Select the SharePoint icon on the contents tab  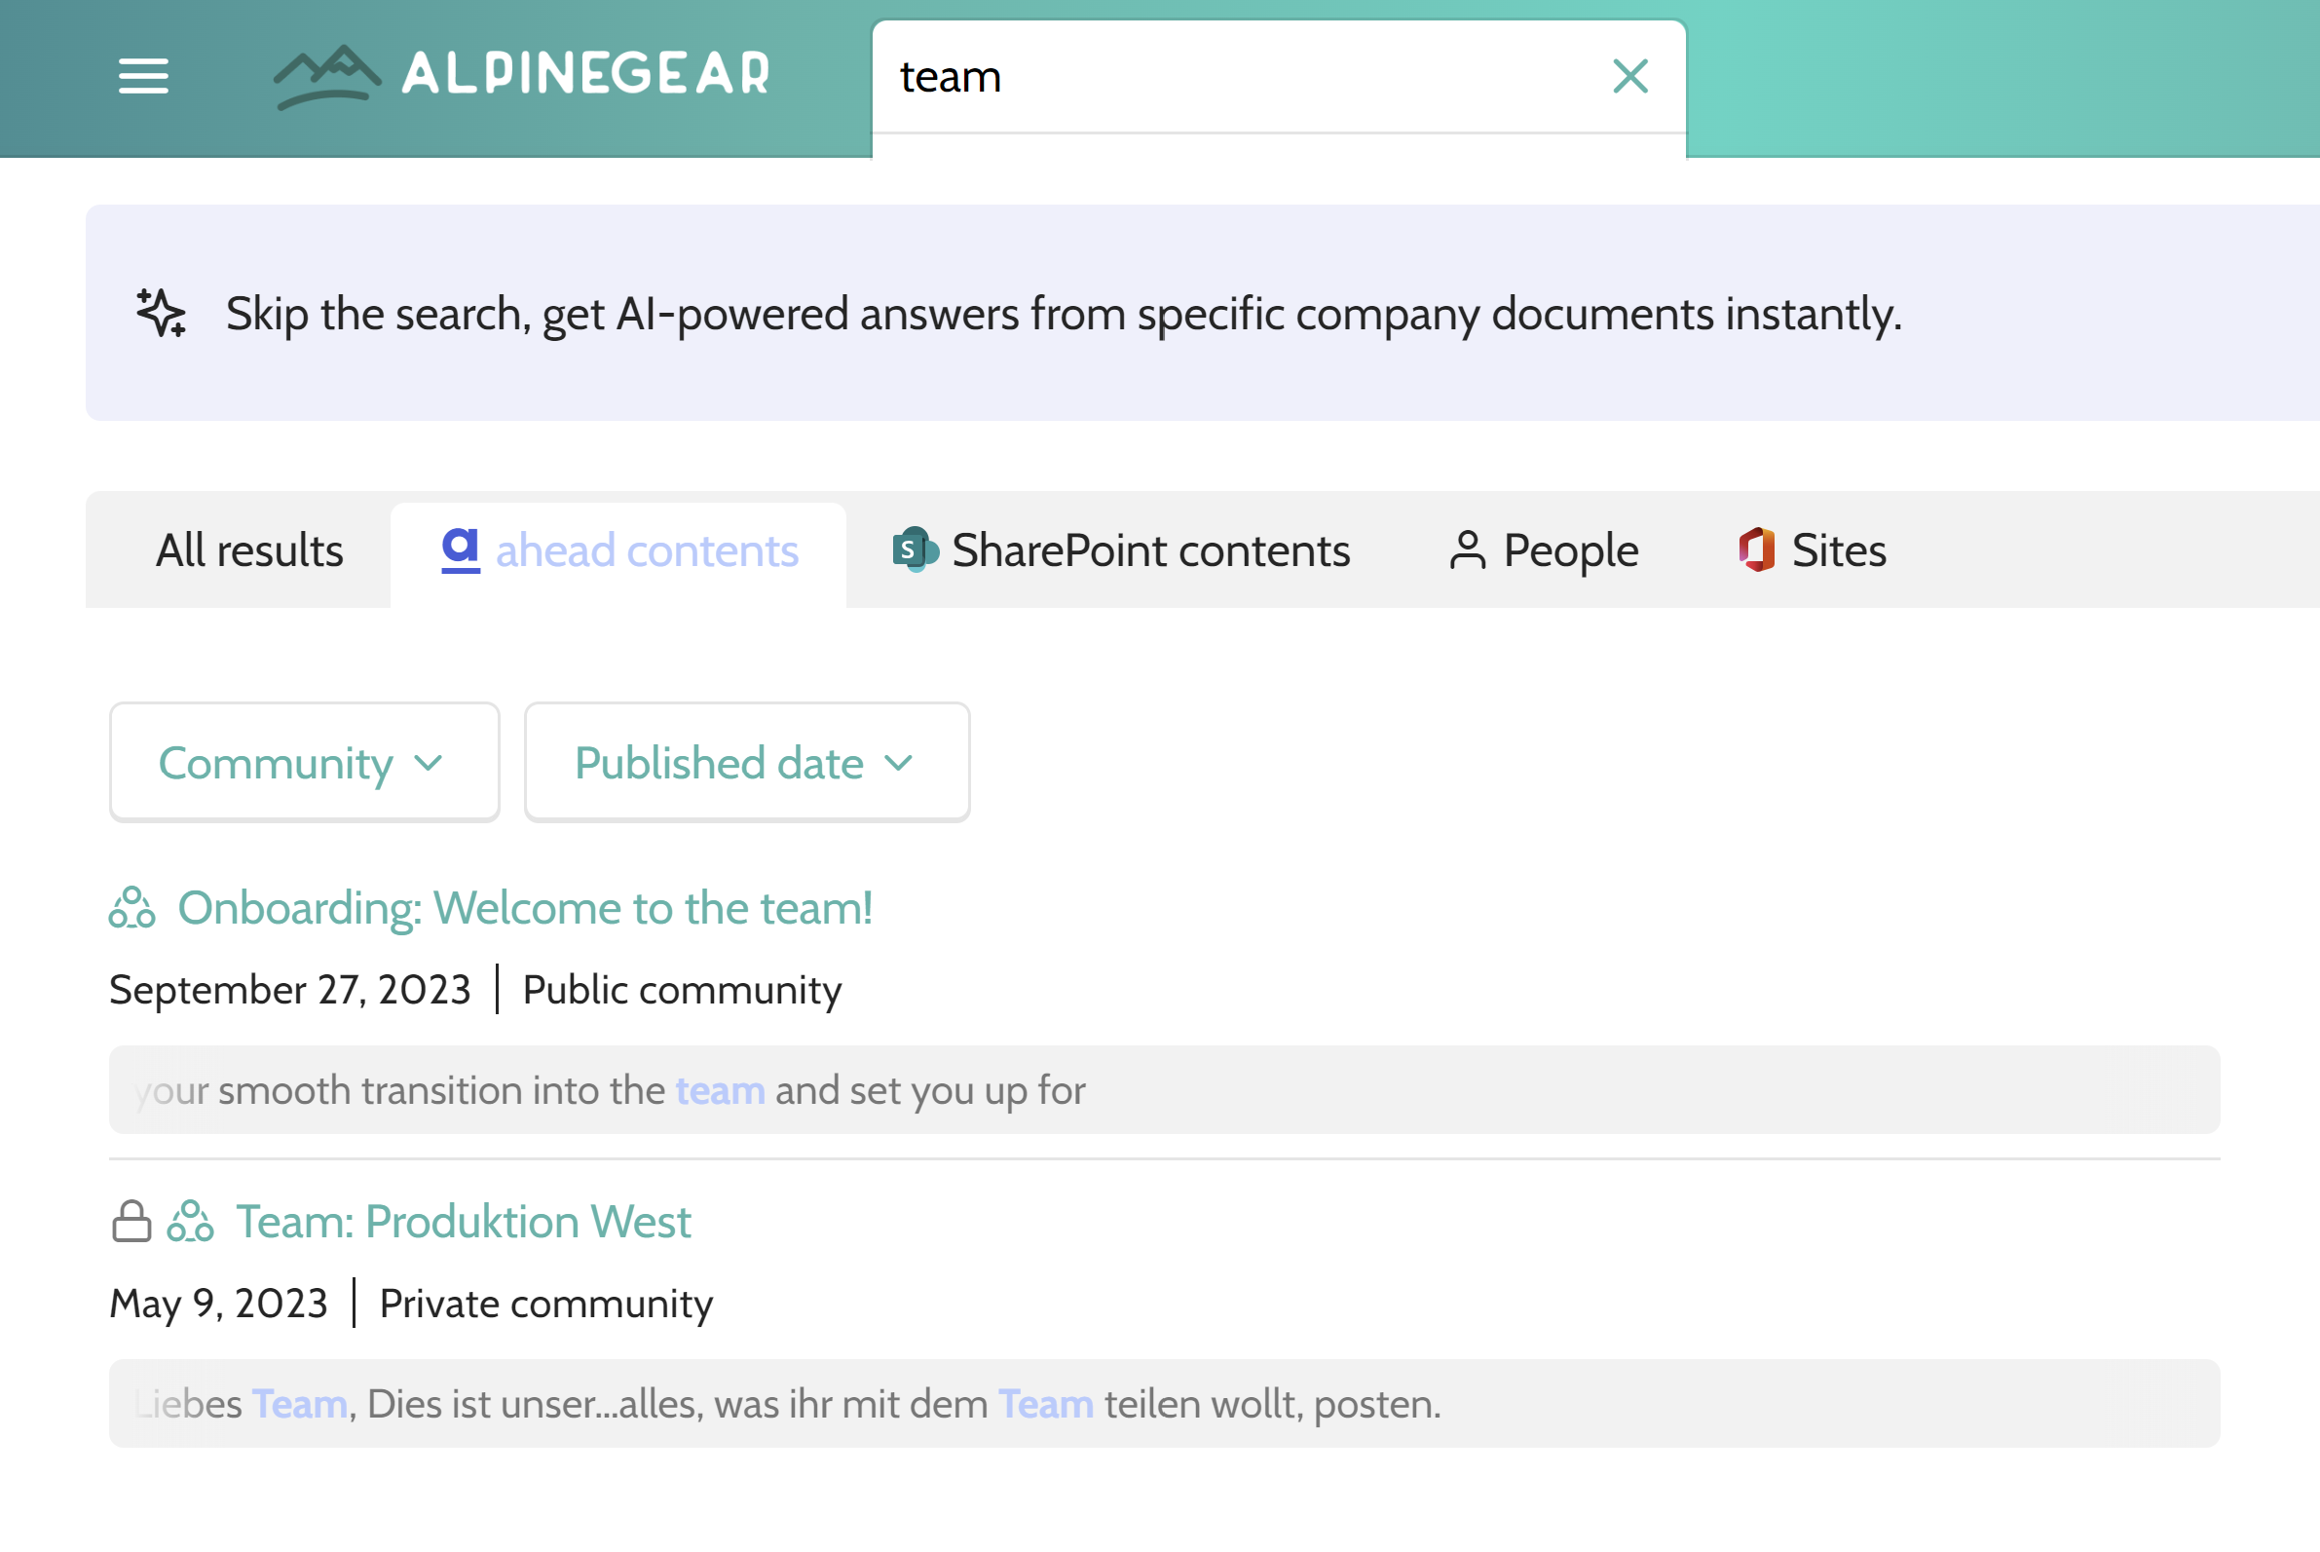coord(914,550)
